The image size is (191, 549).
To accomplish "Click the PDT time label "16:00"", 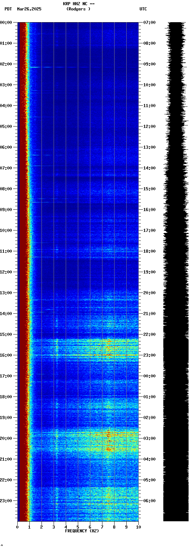I will point(6,355).
